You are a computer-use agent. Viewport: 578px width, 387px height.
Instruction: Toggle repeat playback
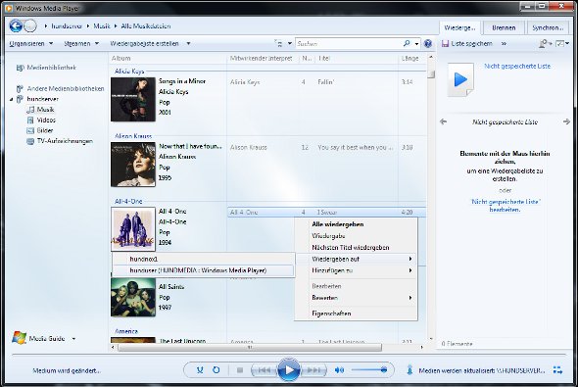click(x=217, y=369)
